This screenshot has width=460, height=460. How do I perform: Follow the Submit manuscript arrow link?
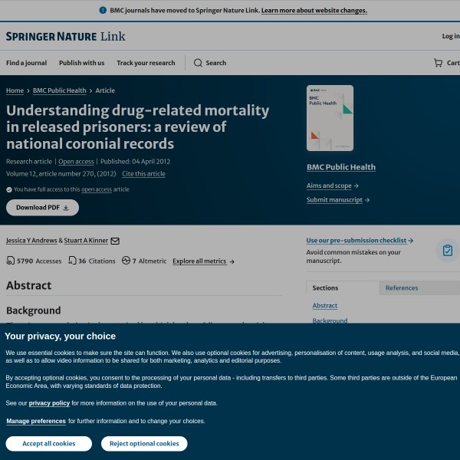click(x=338, y=200)
